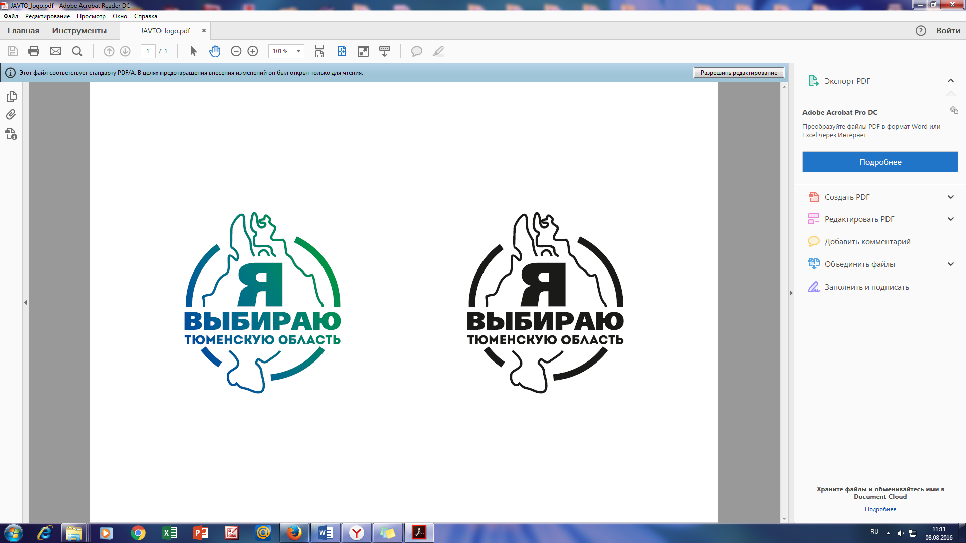Toggle full screen mode icon
966x543 pixels.
(x=363, y=51)
